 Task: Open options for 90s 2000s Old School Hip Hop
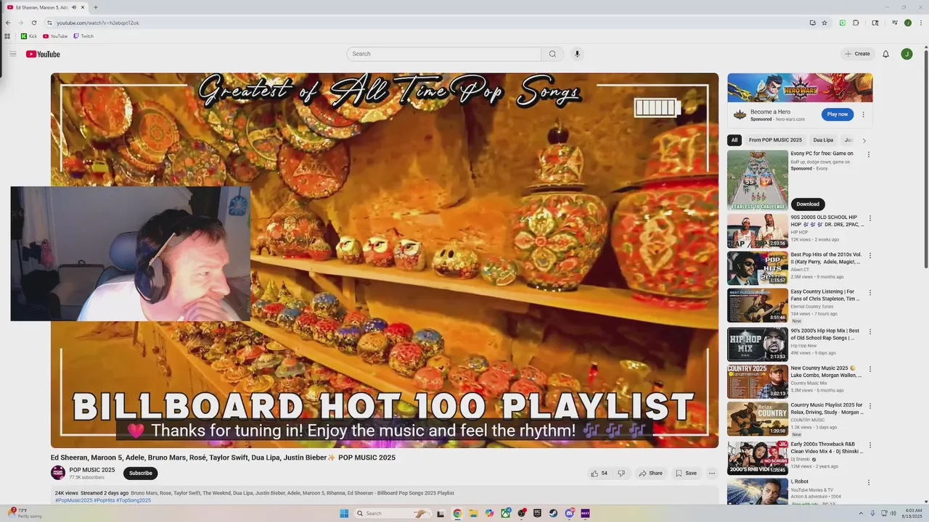870,218
